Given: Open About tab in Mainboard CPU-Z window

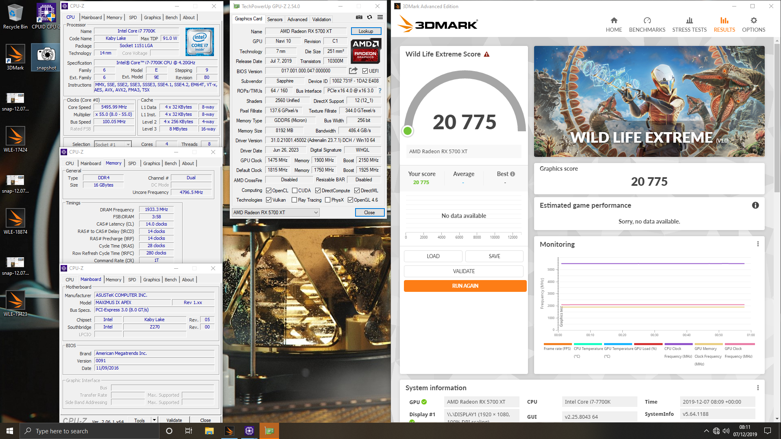Looking at the screenshot, I should (x=188, y=280).
